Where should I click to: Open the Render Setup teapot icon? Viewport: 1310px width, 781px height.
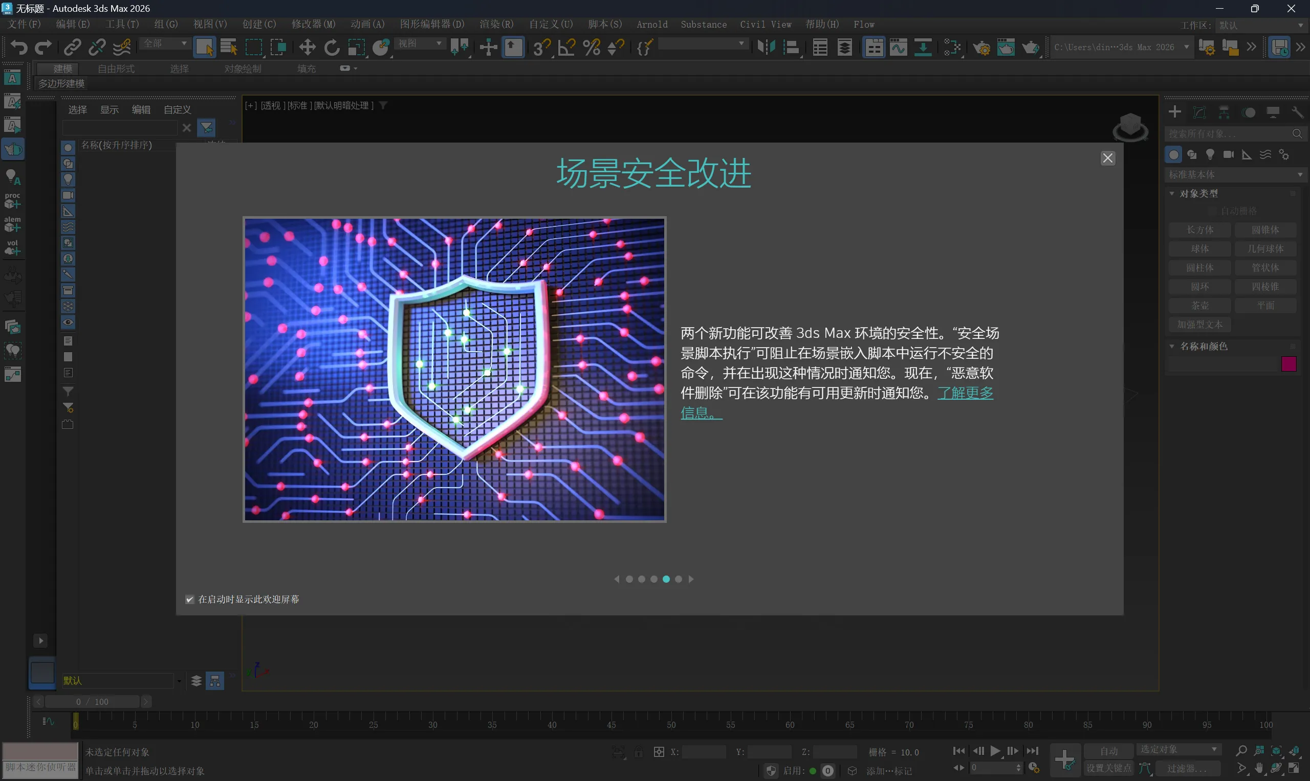(981, 48)
